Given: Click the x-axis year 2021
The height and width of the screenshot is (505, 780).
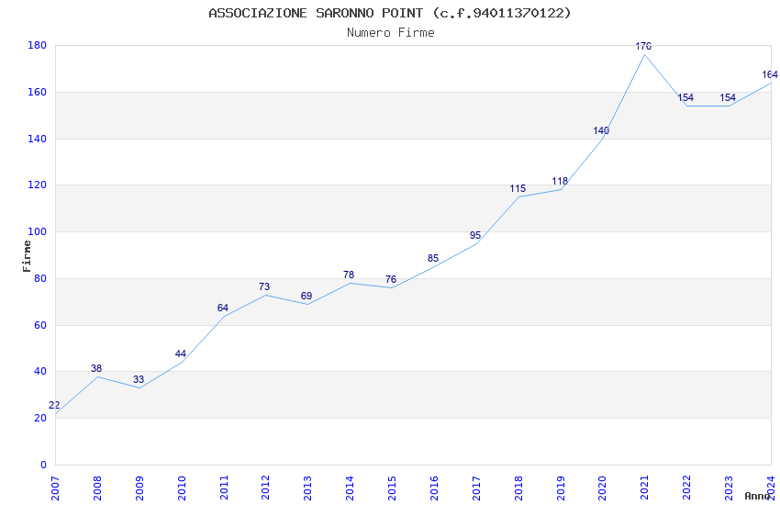Looking at the screenshot, I should tap(645, 488).
